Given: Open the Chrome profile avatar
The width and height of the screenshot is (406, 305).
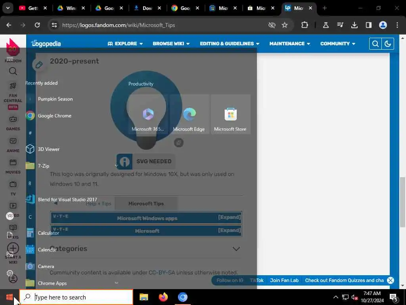Looking at the screenshot, I should pyautogui.click(x=383, y=25).
